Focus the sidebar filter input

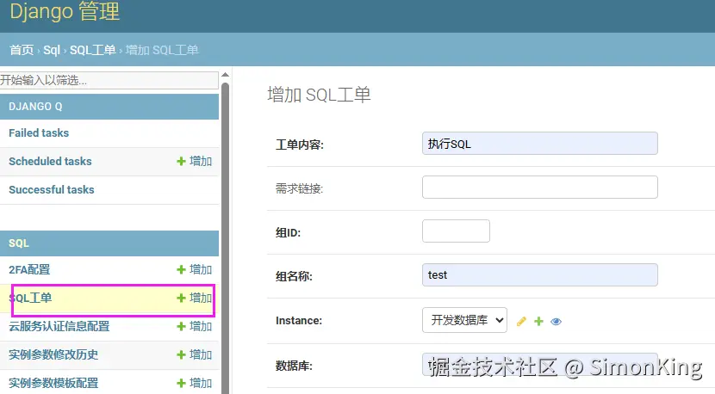pyautogui.click(x=109, y=80)
